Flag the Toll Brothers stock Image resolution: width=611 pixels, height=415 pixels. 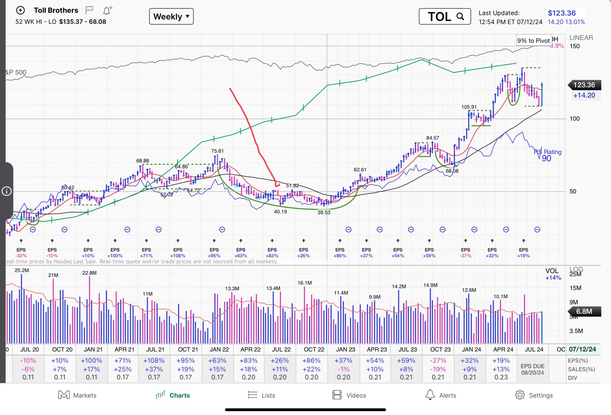[x=89, y=10]
